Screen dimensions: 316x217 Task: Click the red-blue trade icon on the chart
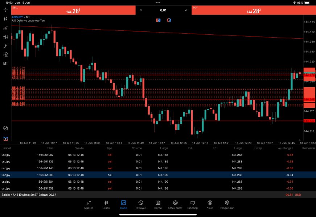(x=158, y=20)
